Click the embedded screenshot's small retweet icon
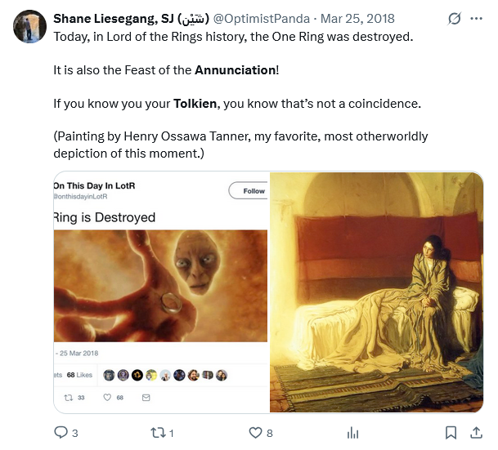498x450 pixels. (68, 398)
